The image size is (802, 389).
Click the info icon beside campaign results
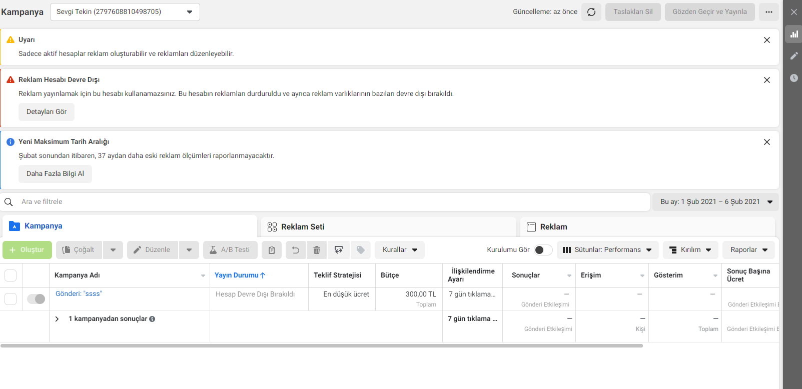click(152, 319)
